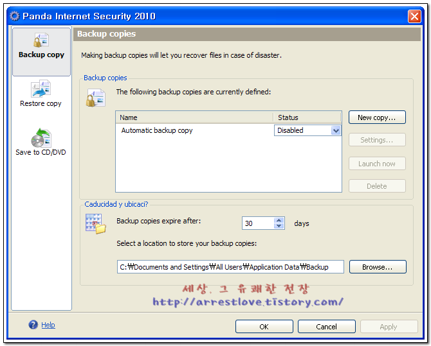The height and width of the screenshot is (346, 431).
Task: Select the Automatic backup copy row
Action: tap(195, 130)
